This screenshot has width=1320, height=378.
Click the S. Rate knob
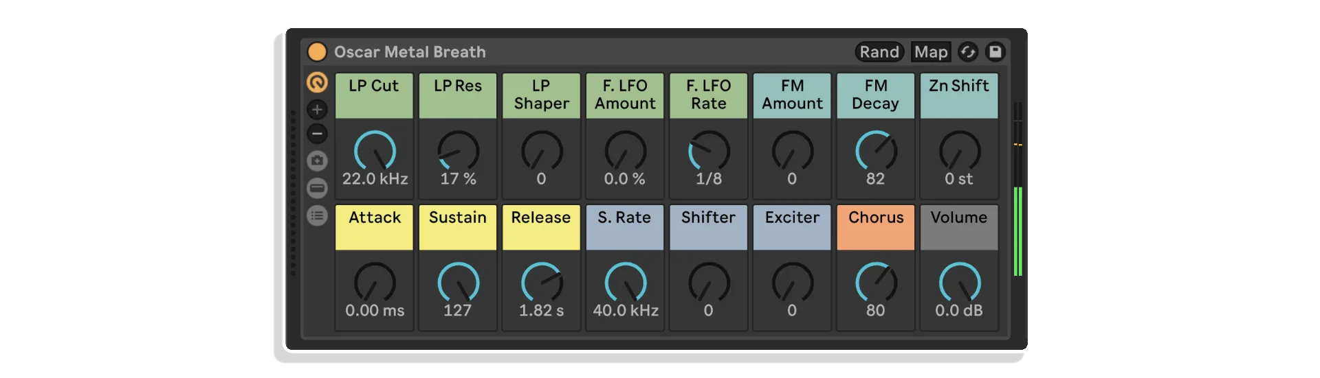click(x=625, y=283)
